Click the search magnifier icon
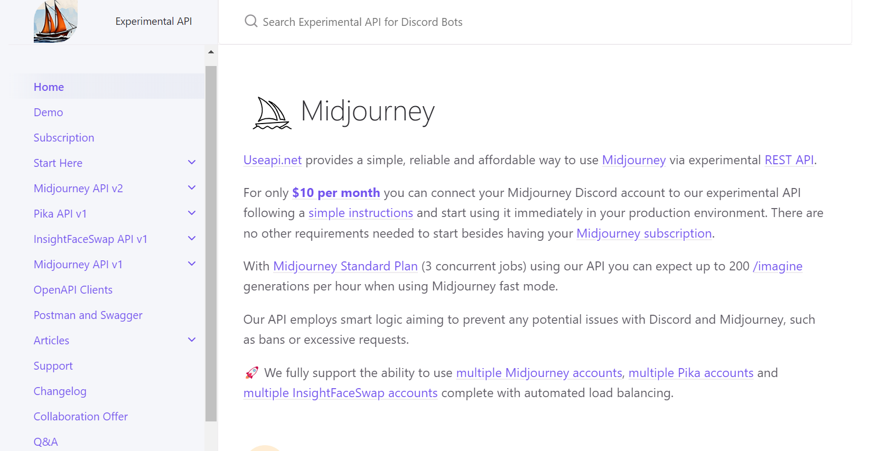896x451 pixels. 250,21
